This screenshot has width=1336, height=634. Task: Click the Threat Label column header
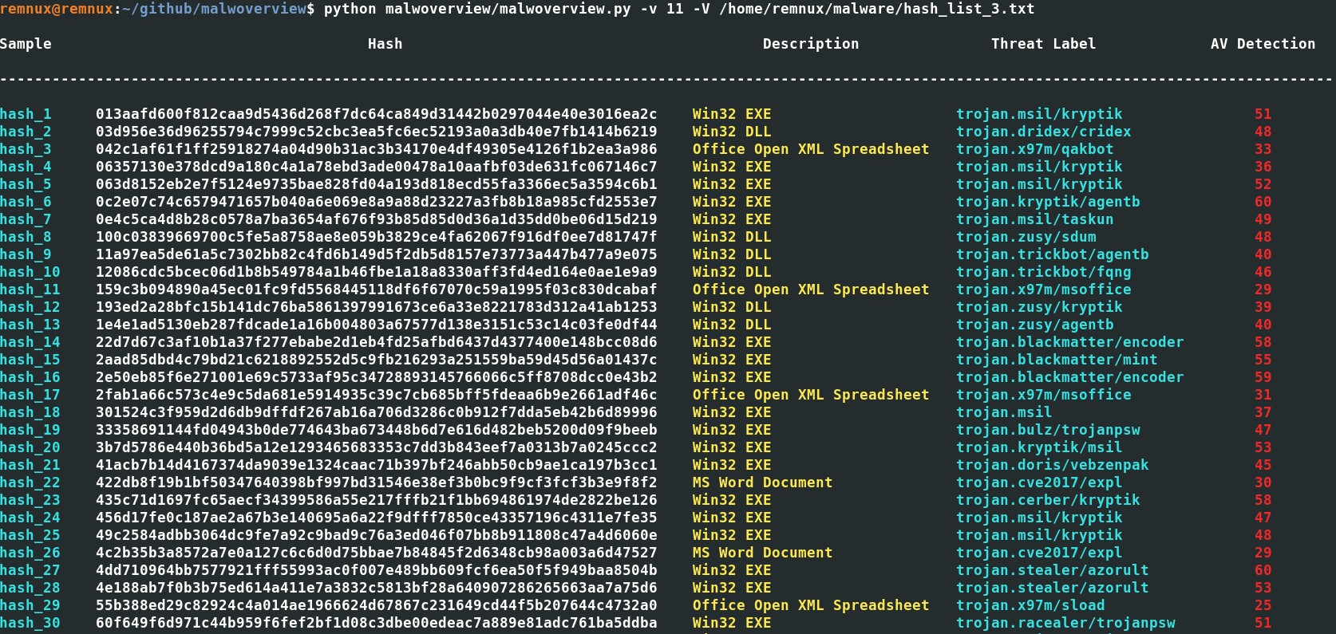[1043, 44]
